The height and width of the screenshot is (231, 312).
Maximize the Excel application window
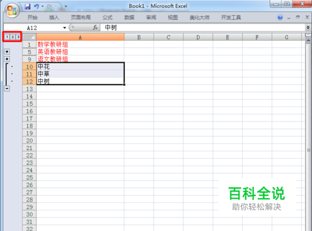pyautogui.click(x=287, y=4)
